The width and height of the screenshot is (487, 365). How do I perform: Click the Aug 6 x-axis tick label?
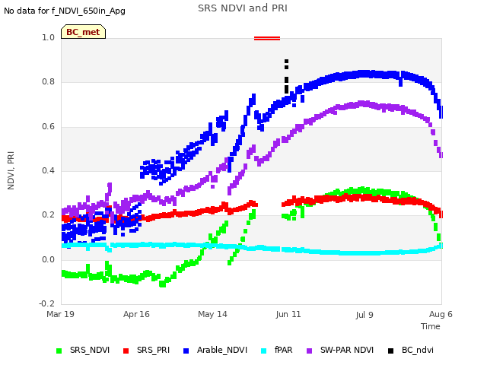(x=441, y=314)
